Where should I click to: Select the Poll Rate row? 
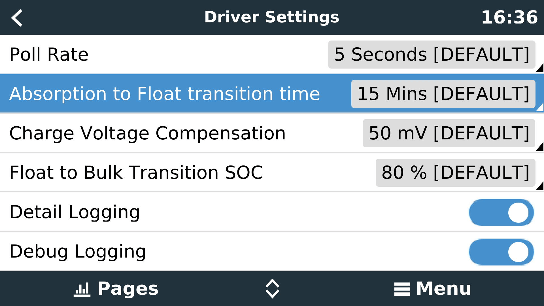[113, 54]
